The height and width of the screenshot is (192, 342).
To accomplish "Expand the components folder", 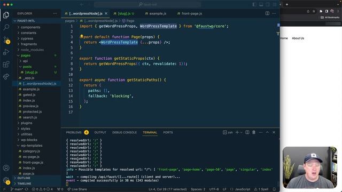I will [x=36, y=27].
